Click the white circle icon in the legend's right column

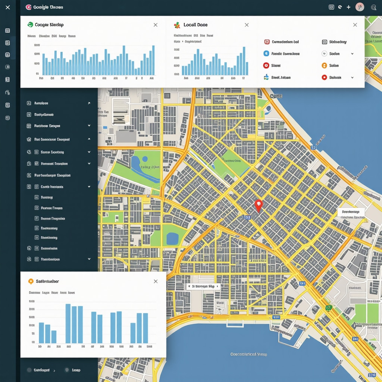coord(324,54)
